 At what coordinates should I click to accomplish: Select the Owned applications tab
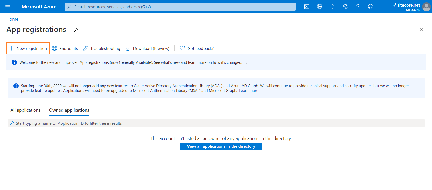point(69,110)
